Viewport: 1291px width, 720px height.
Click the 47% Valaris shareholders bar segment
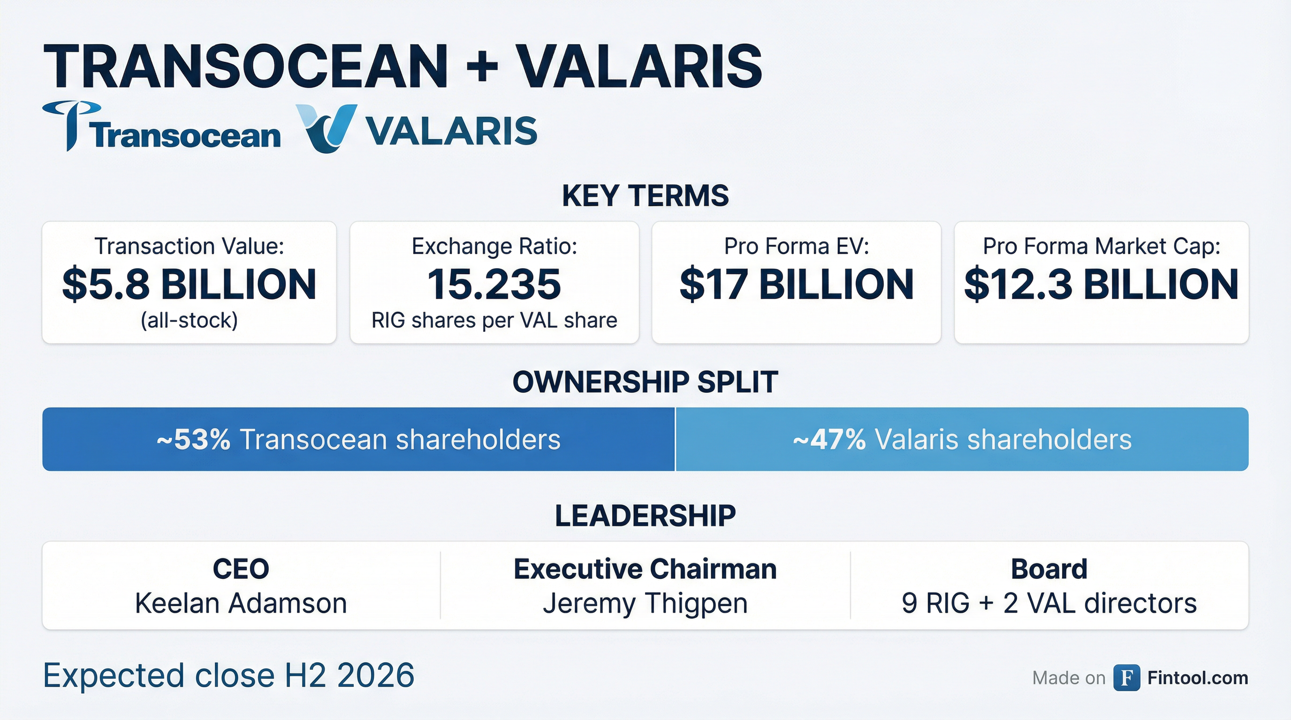pos(962,439)
